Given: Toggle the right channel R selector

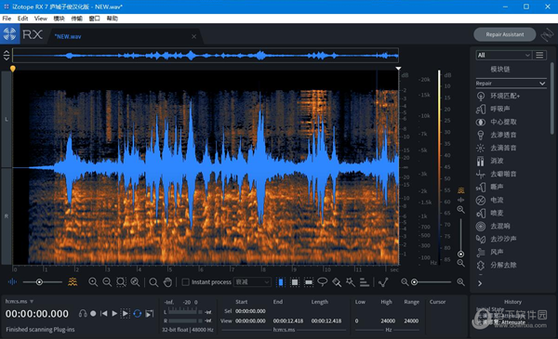Looking at the screenshot, I should (7, 216).
